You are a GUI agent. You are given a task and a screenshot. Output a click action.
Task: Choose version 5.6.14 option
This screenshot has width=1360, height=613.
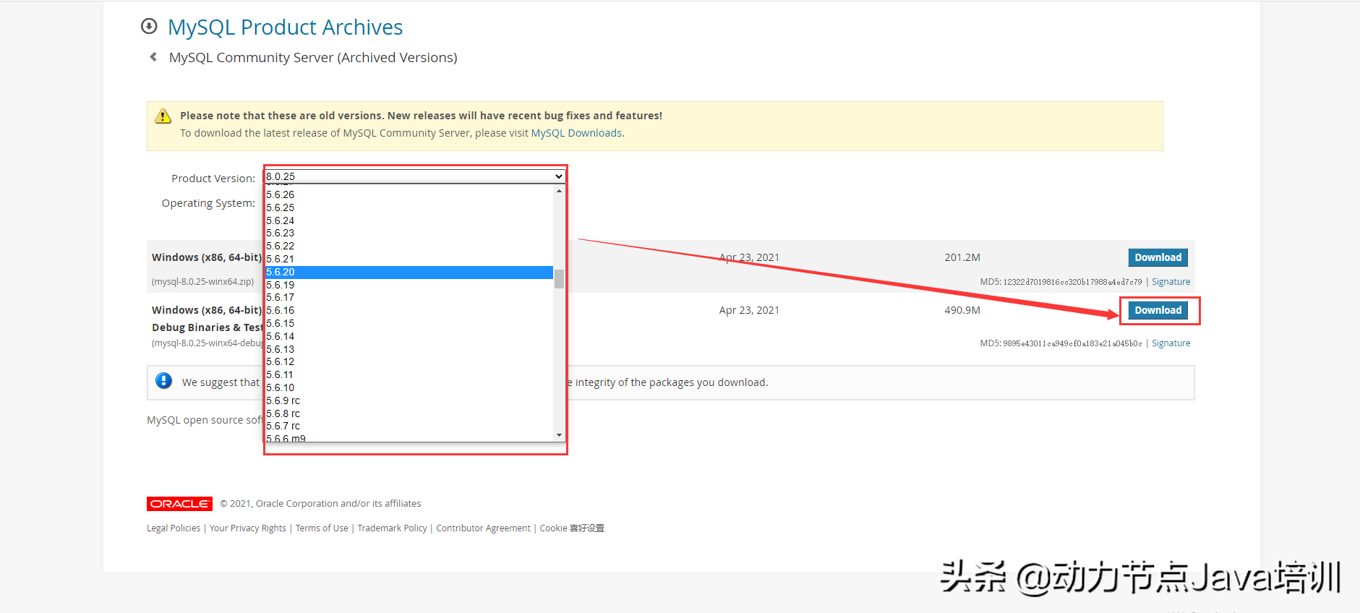(x=409, y=336)
